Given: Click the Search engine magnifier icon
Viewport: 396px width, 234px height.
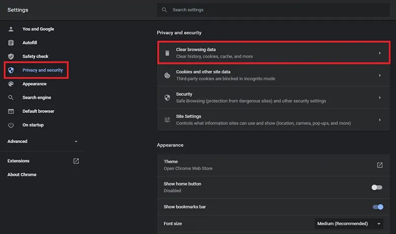Looking at the screenshot, I should pos(11,97).
